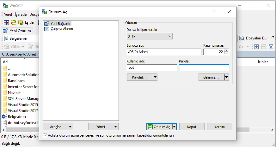Click the Gelişmiş advanced button
Viewport: 276px width, 147px height.
212,77
